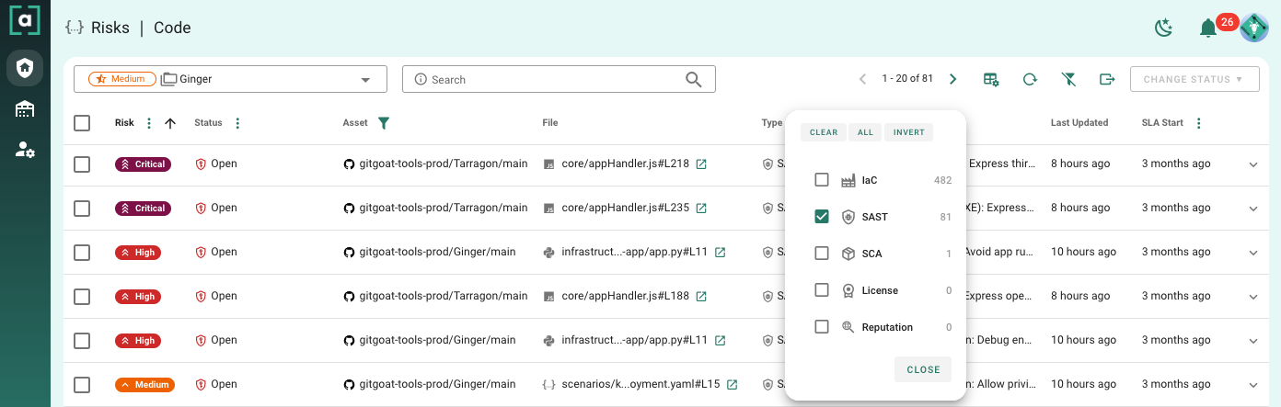Click the refresh table icon
The height and width of the screenshot is (407, 1281).
coord(1030,80)
